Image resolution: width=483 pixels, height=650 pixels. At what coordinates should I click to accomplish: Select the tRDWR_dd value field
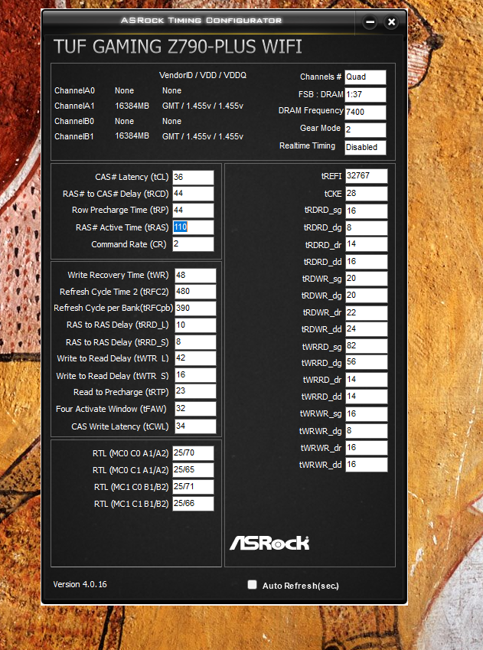(x=367, y=329)
